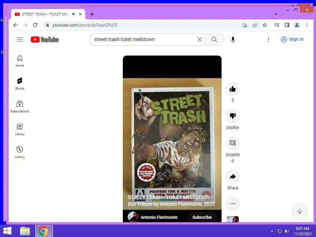Run search with the magnifier button

(x=214, y=39)
